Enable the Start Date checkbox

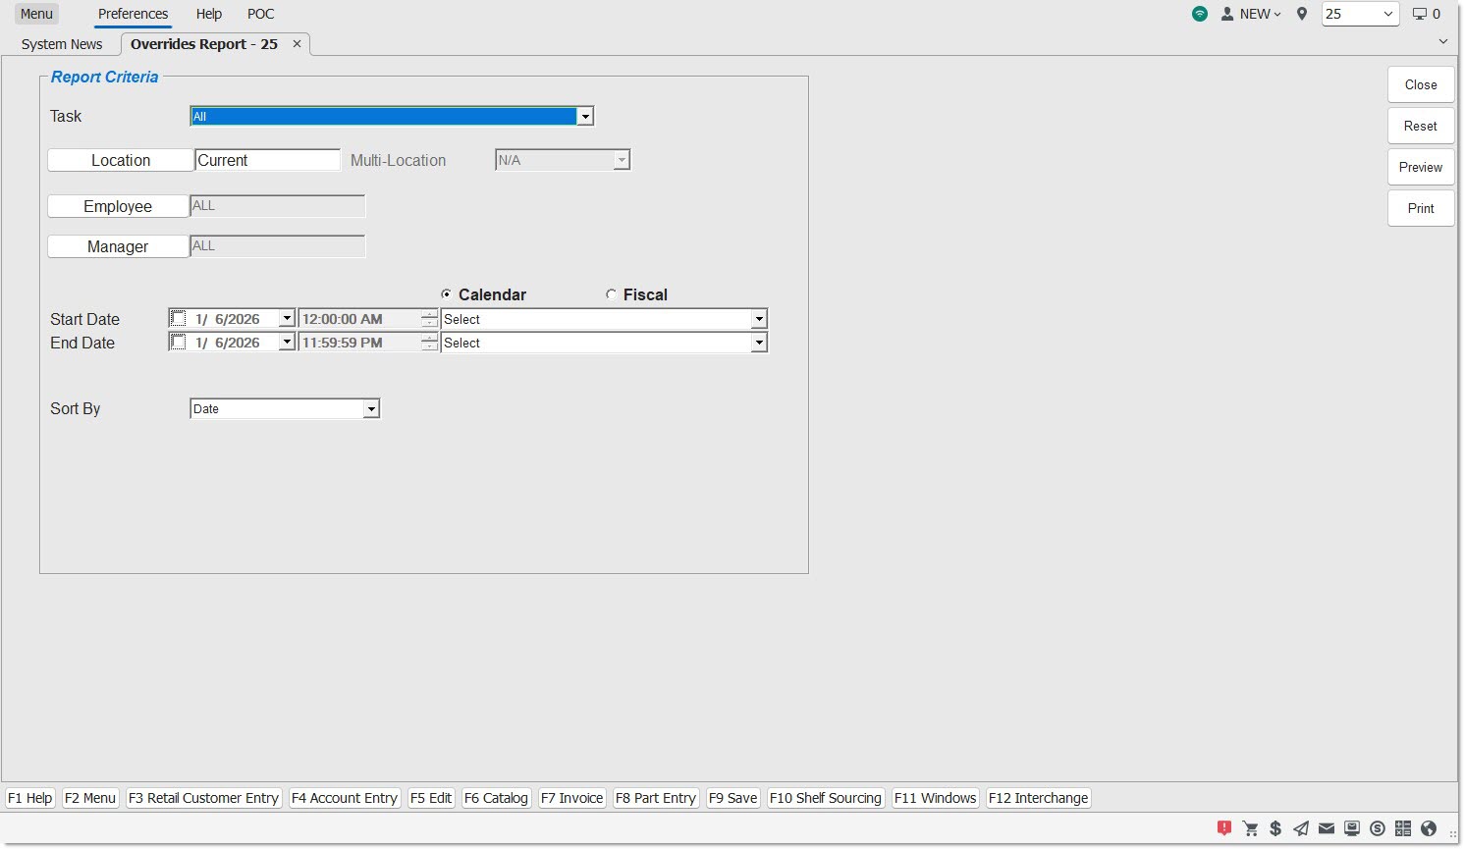pyautogui.click(x=178, y=318)
